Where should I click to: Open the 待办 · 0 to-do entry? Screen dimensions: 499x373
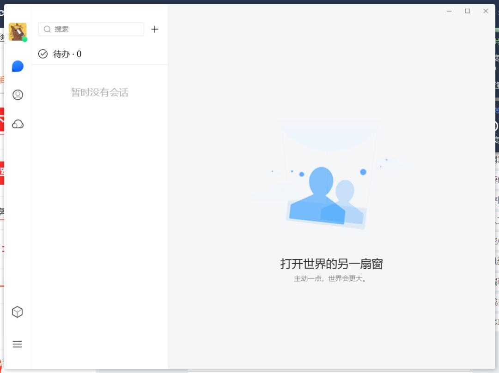tap(67, 54)
